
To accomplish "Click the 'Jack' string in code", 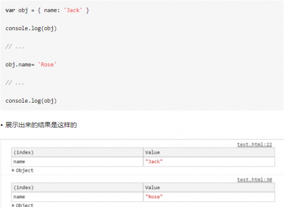I will click(x=73, y=10).
